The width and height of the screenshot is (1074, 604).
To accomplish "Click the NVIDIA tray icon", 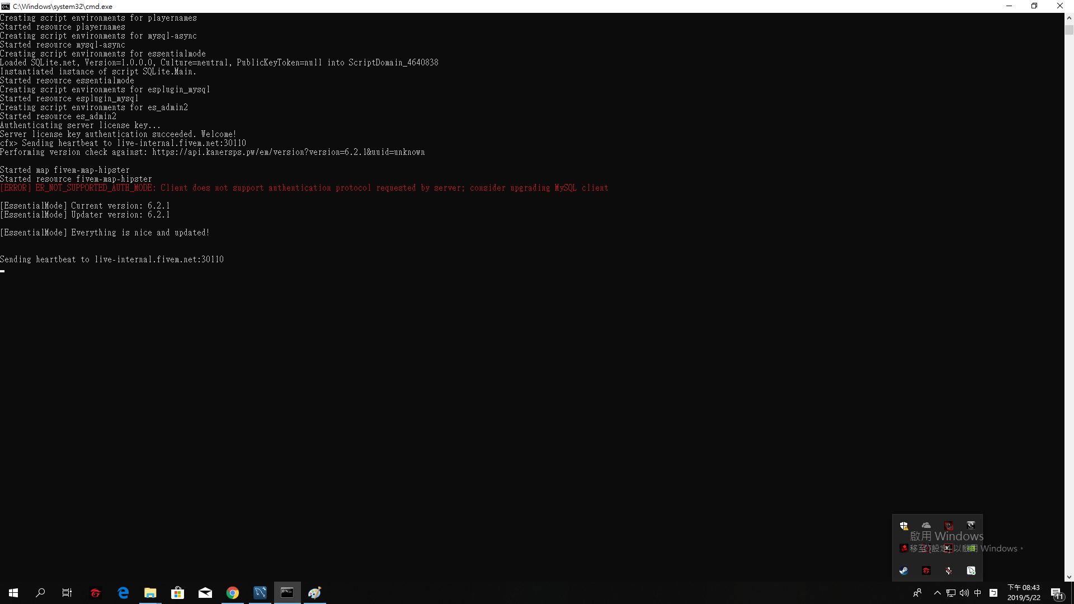I will [x=972, y=548].
